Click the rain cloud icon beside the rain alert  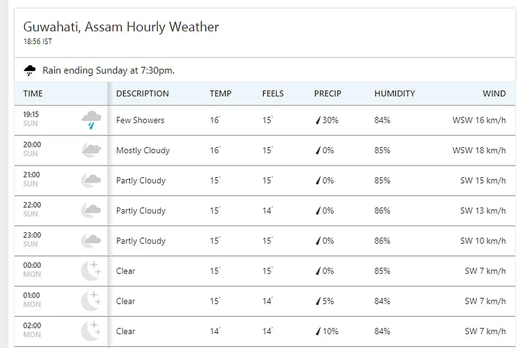click(30, 70)
